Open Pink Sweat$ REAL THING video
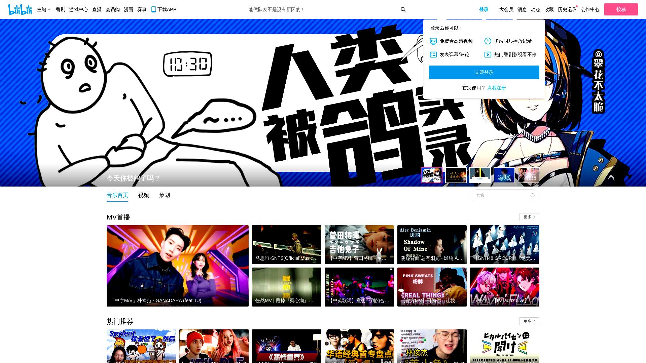 (x=432, y=287)
